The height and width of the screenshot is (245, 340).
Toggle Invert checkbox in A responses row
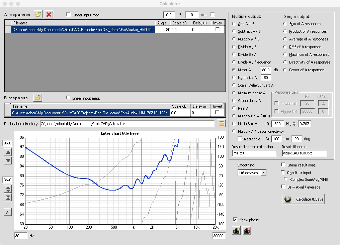pos(218,29)
